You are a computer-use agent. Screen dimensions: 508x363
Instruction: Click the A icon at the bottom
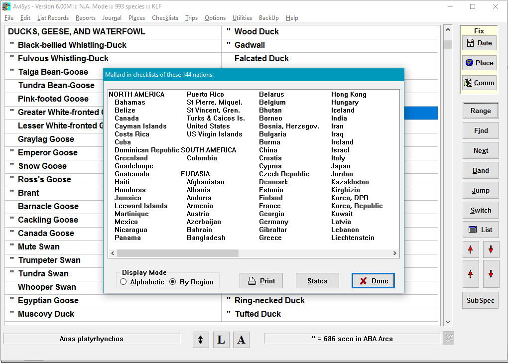(241, 340)
